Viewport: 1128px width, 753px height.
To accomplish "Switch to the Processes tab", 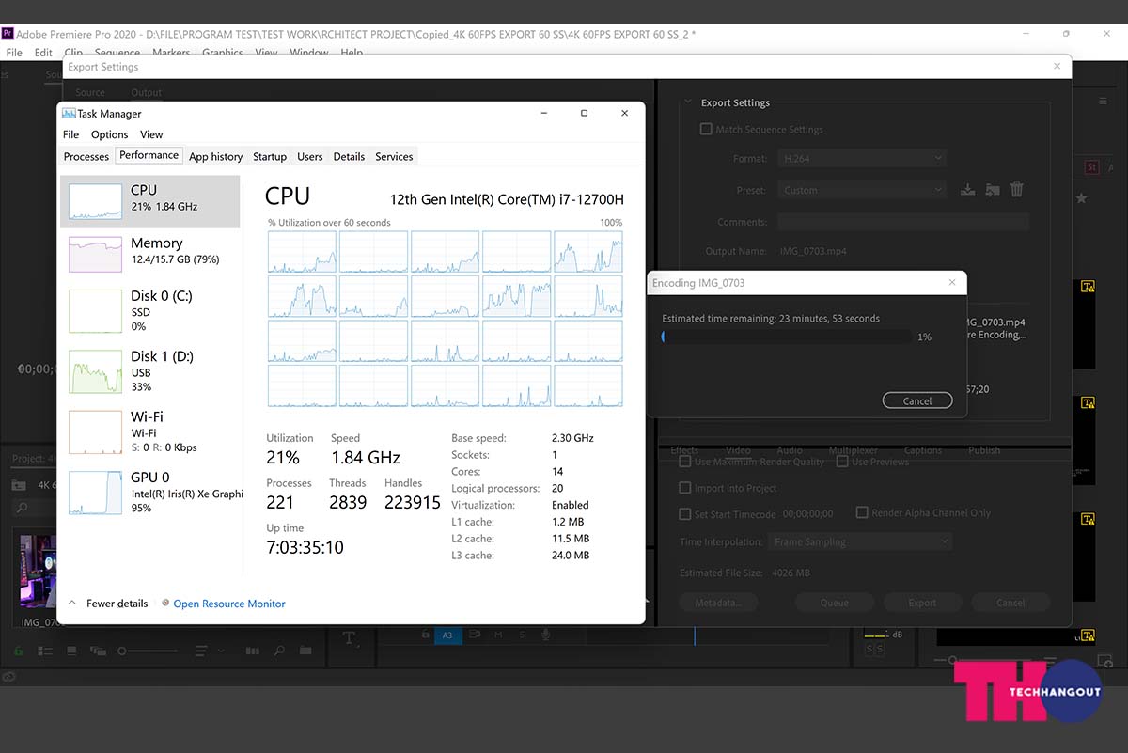I will point(86,156).
